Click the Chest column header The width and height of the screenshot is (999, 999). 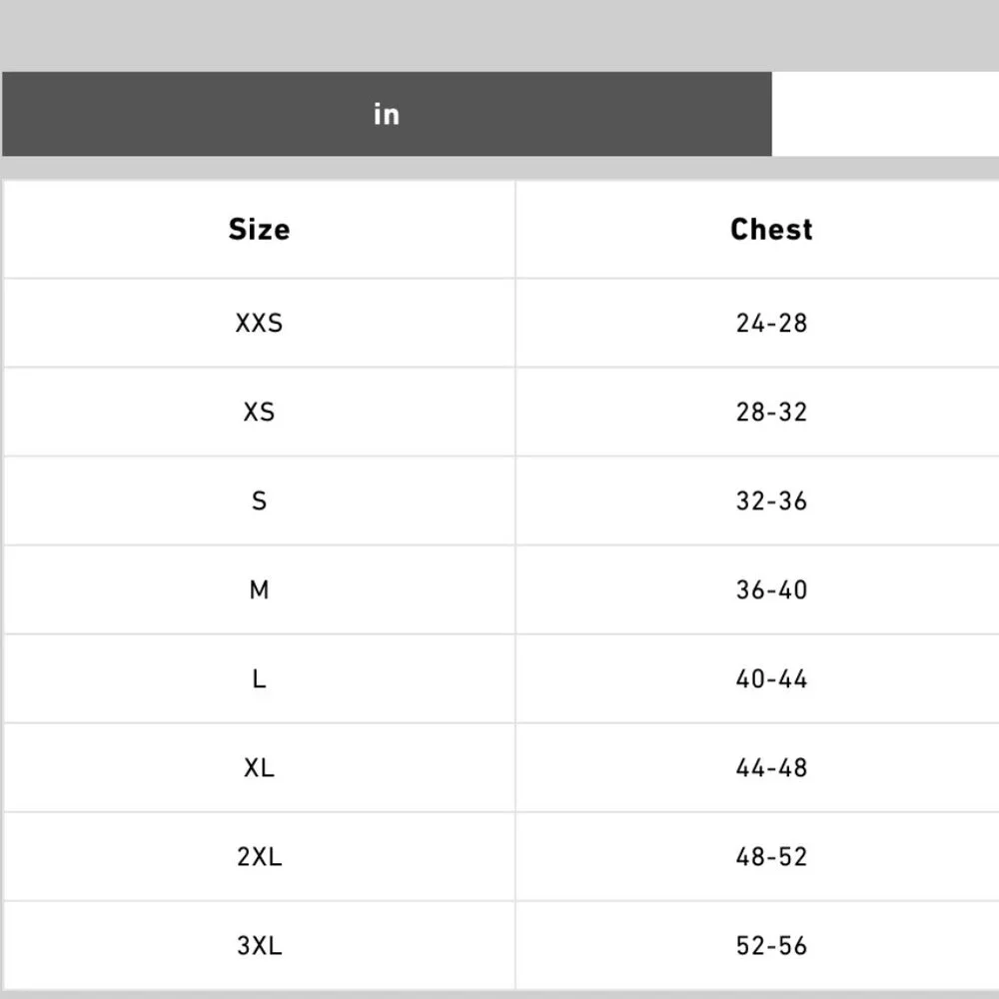click(x=771, y=230)
